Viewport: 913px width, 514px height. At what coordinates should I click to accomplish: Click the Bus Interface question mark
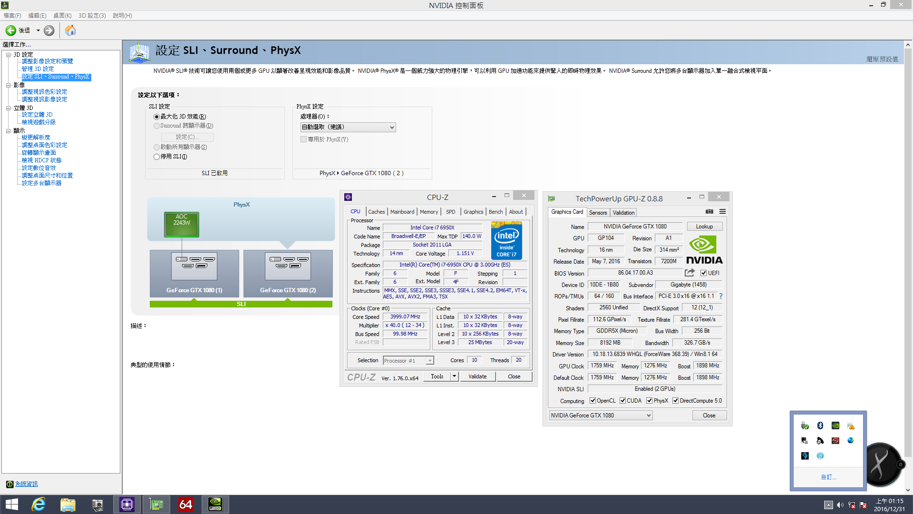pyautogui.click(x=721, y=296)
